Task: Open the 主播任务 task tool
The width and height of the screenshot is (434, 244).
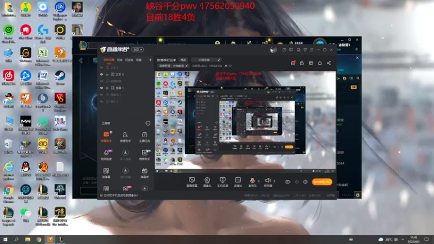Action: (x=144, y=137)
